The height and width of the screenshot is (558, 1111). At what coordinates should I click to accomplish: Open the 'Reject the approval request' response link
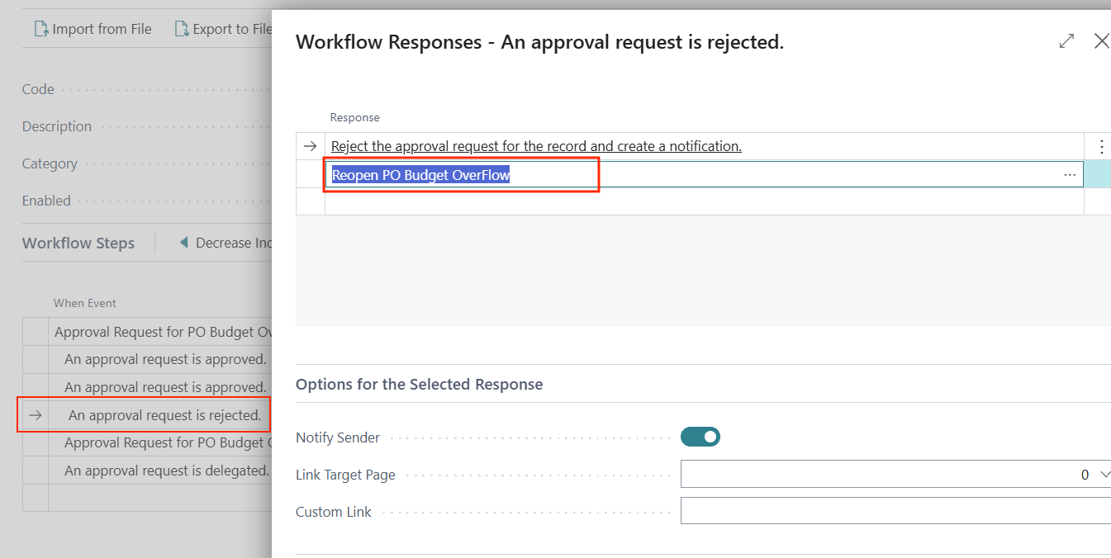(x=536, y=147)
